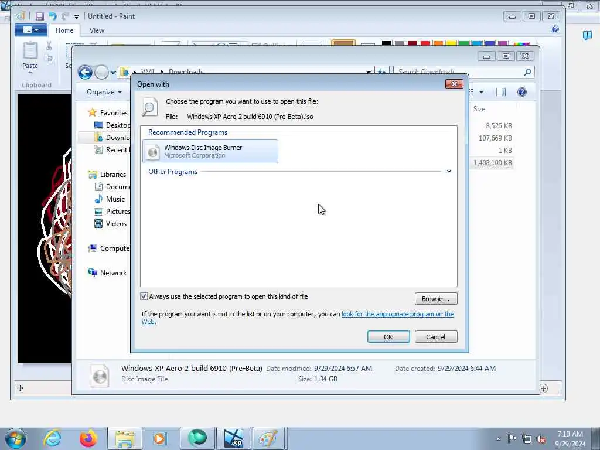Click the Action Center flag in the system tray
600x450 pixels.
click(512, 438)
